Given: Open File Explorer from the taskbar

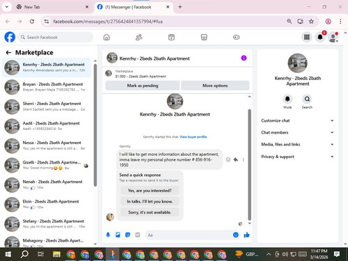Looking at the screenshot, I should [56, 254].
